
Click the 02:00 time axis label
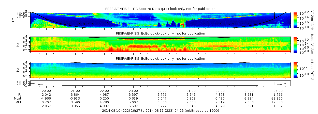(x=220, y=91)
